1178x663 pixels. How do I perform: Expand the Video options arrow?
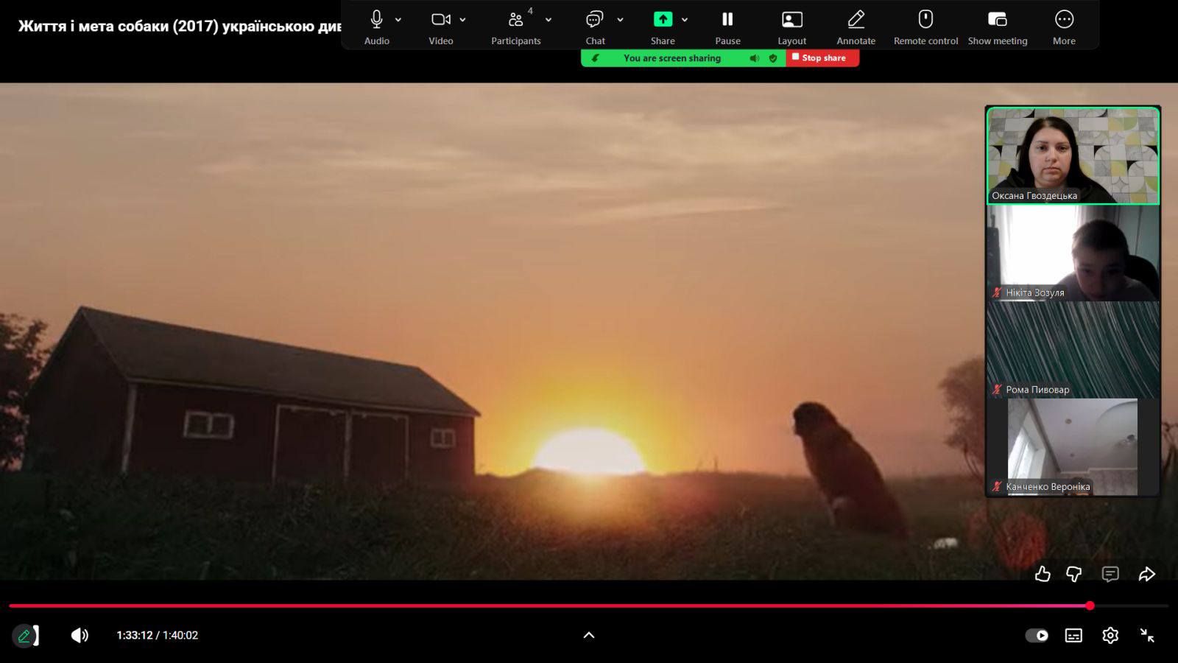pos(462,20)
